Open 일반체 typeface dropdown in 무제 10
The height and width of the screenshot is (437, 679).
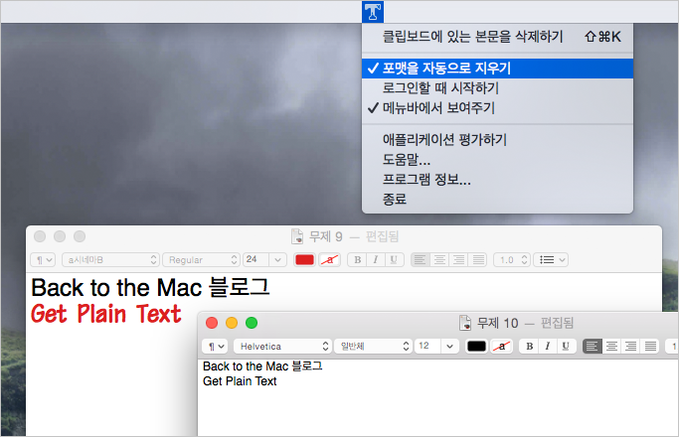(373, 347)
